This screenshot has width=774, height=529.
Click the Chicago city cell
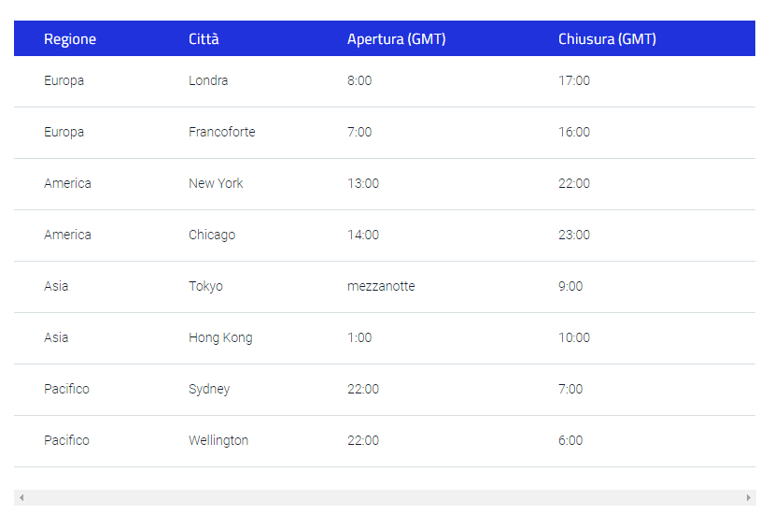(212, 235)
